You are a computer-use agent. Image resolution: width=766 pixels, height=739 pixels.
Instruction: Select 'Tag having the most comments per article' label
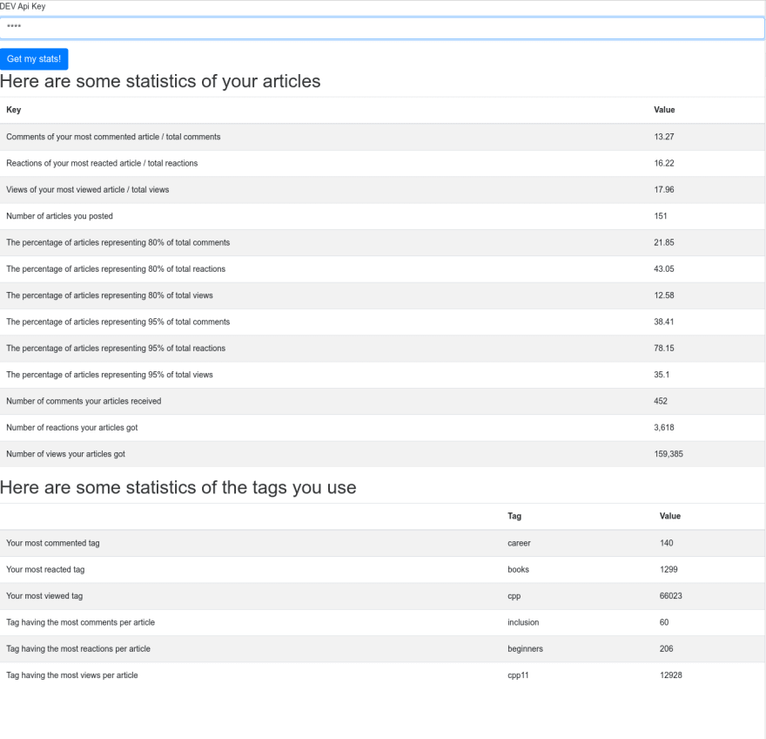tap(81, 622)
